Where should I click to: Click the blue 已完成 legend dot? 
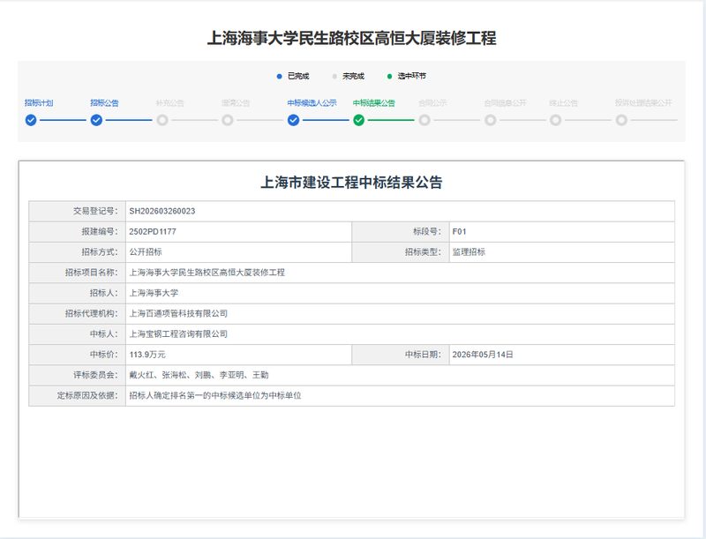click(279, 77)
